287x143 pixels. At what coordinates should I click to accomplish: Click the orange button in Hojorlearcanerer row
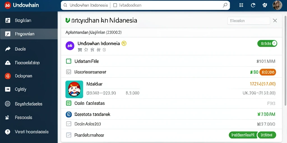pos(268,72)
